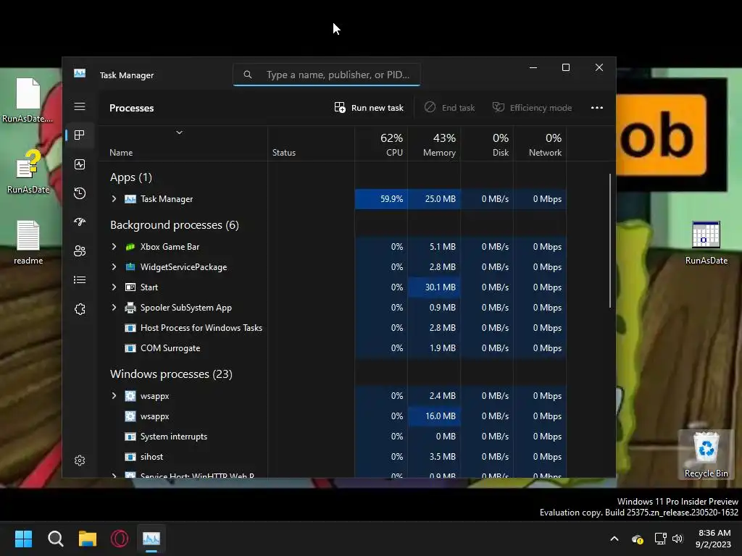Open File Explorer from the taskbar
The image size is (742, 556).
(88, 539)
